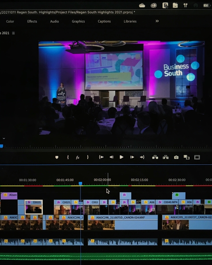
Task: Play the sequence in the Program monitor
Action: click(121, 157)
